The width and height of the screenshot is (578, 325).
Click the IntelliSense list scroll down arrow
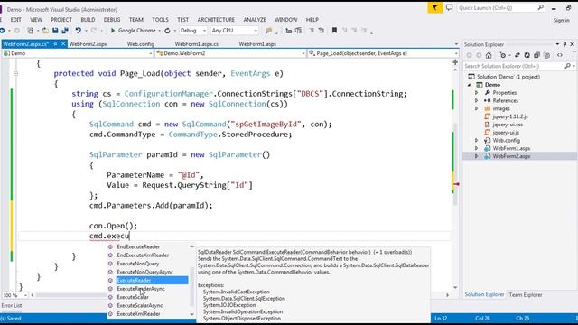[x=191, y=314]
